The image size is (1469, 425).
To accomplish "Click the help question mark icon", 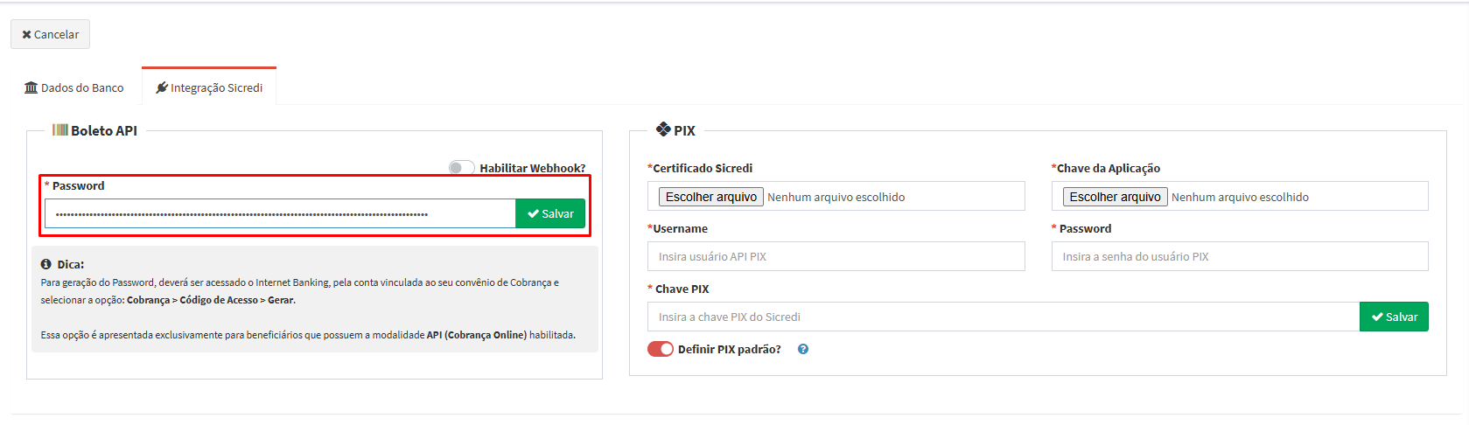I will click(x=803, y=349).
